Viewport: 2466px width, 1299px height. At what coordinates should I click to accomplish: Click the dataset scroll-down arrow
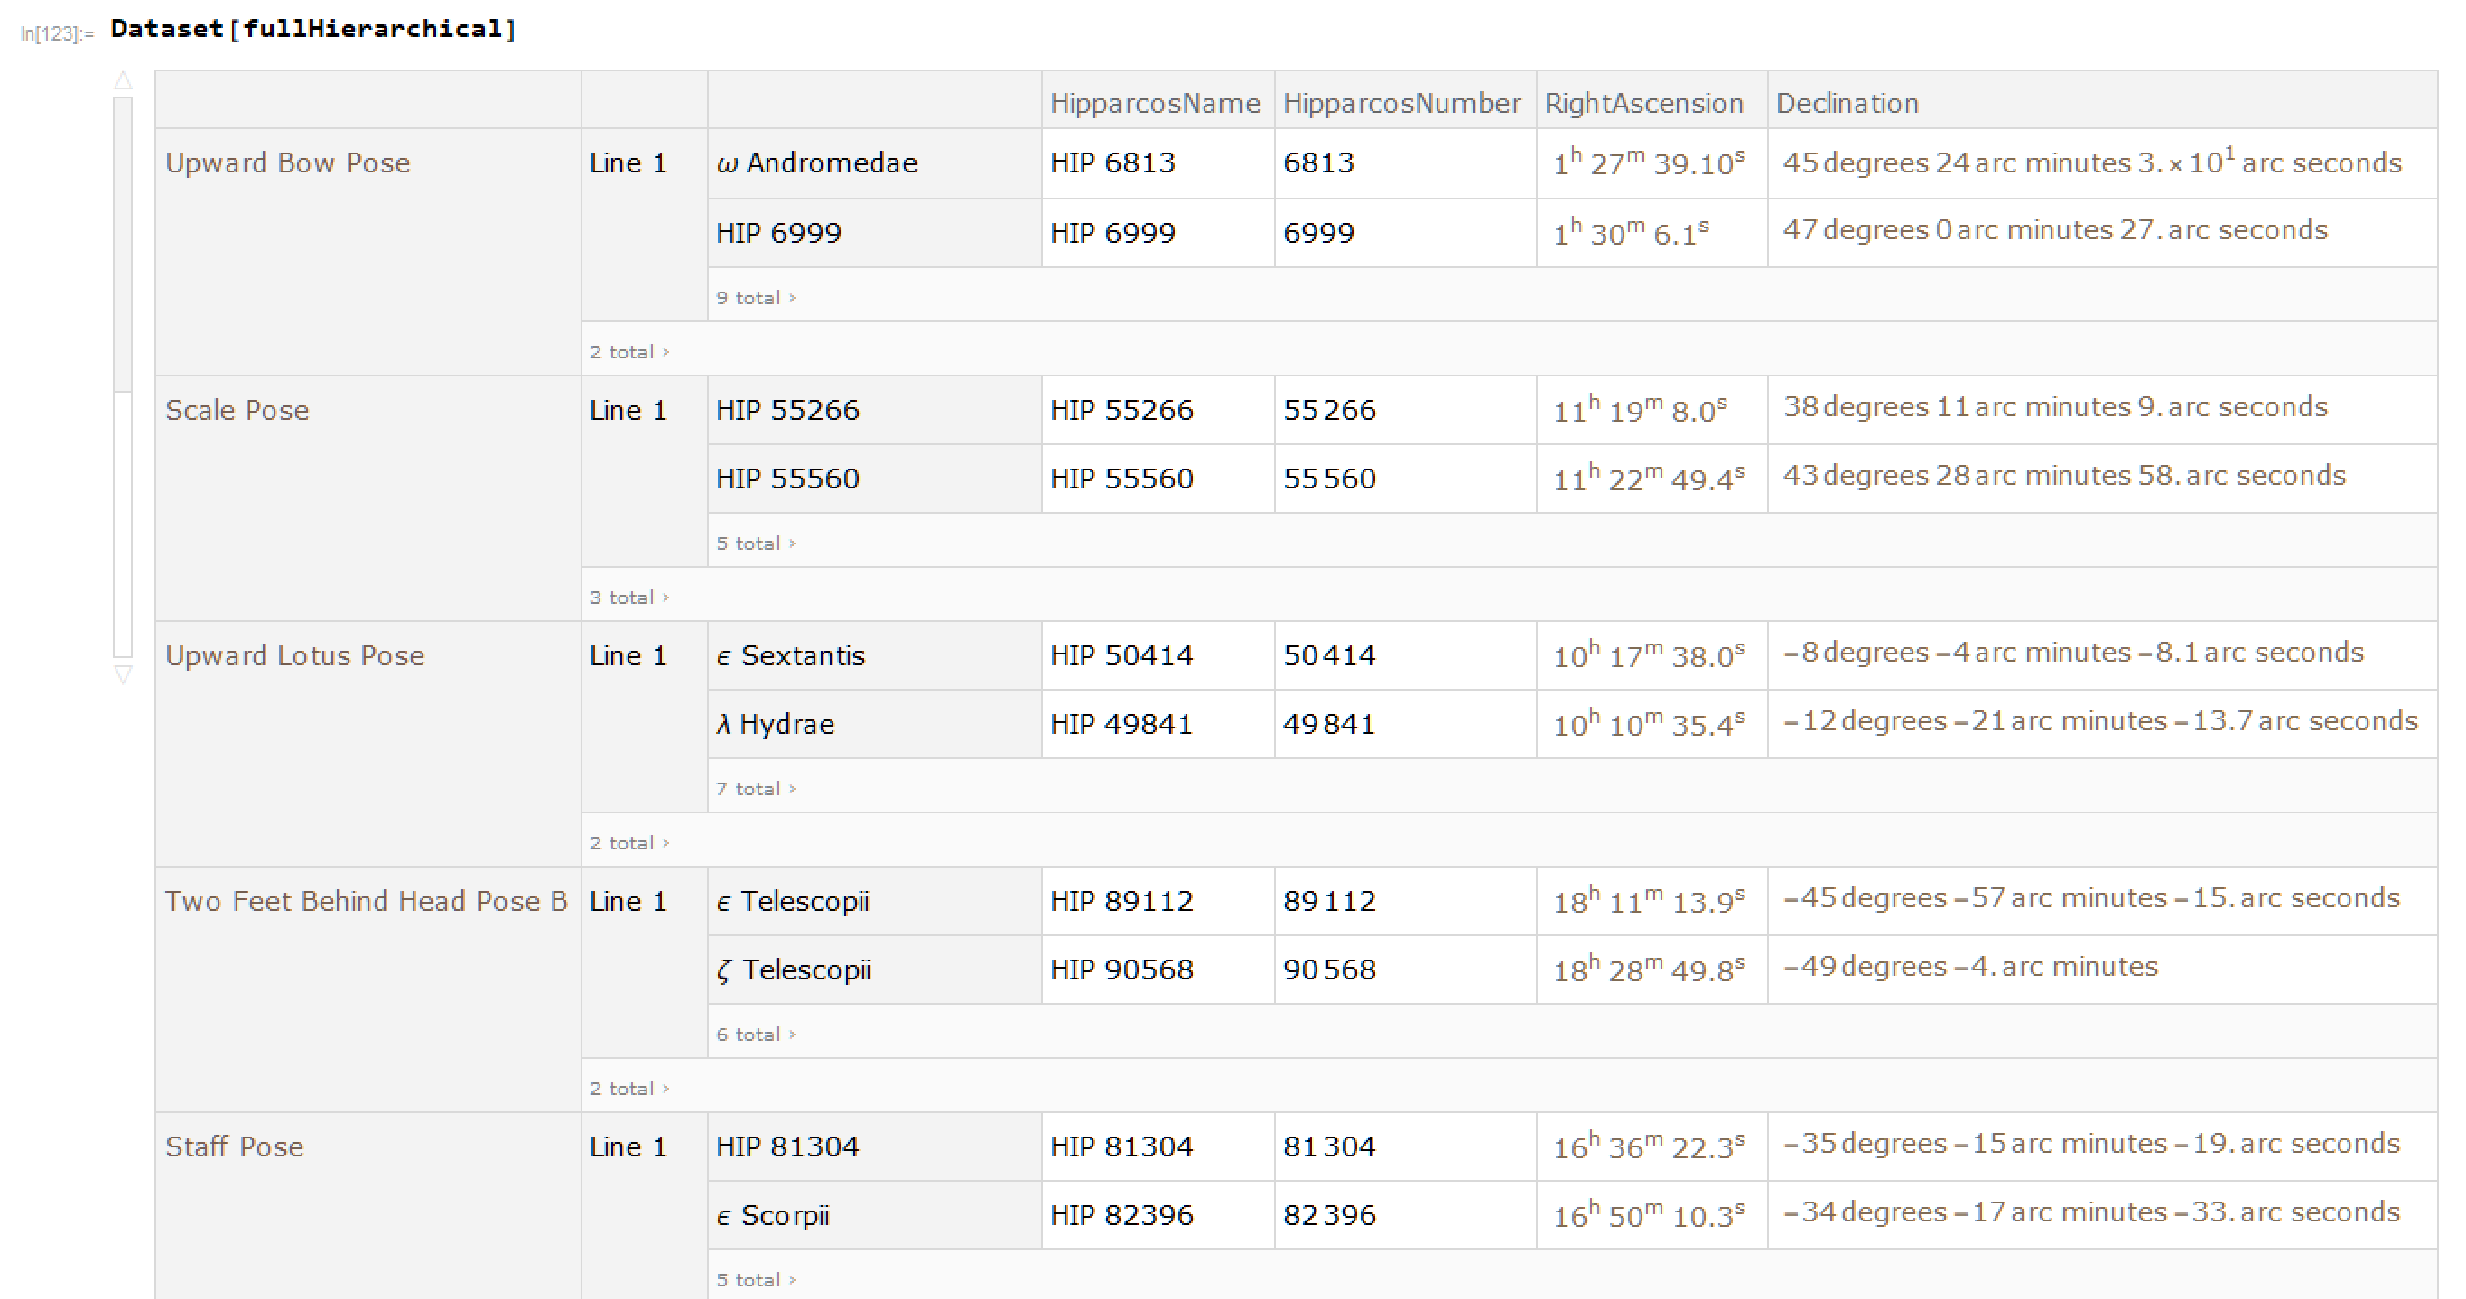point(123,675)
